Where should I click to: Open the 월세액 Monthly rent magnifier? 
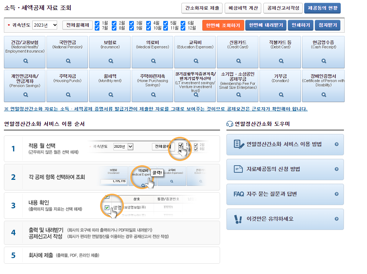pyautogui.click(x=111, y=95)
